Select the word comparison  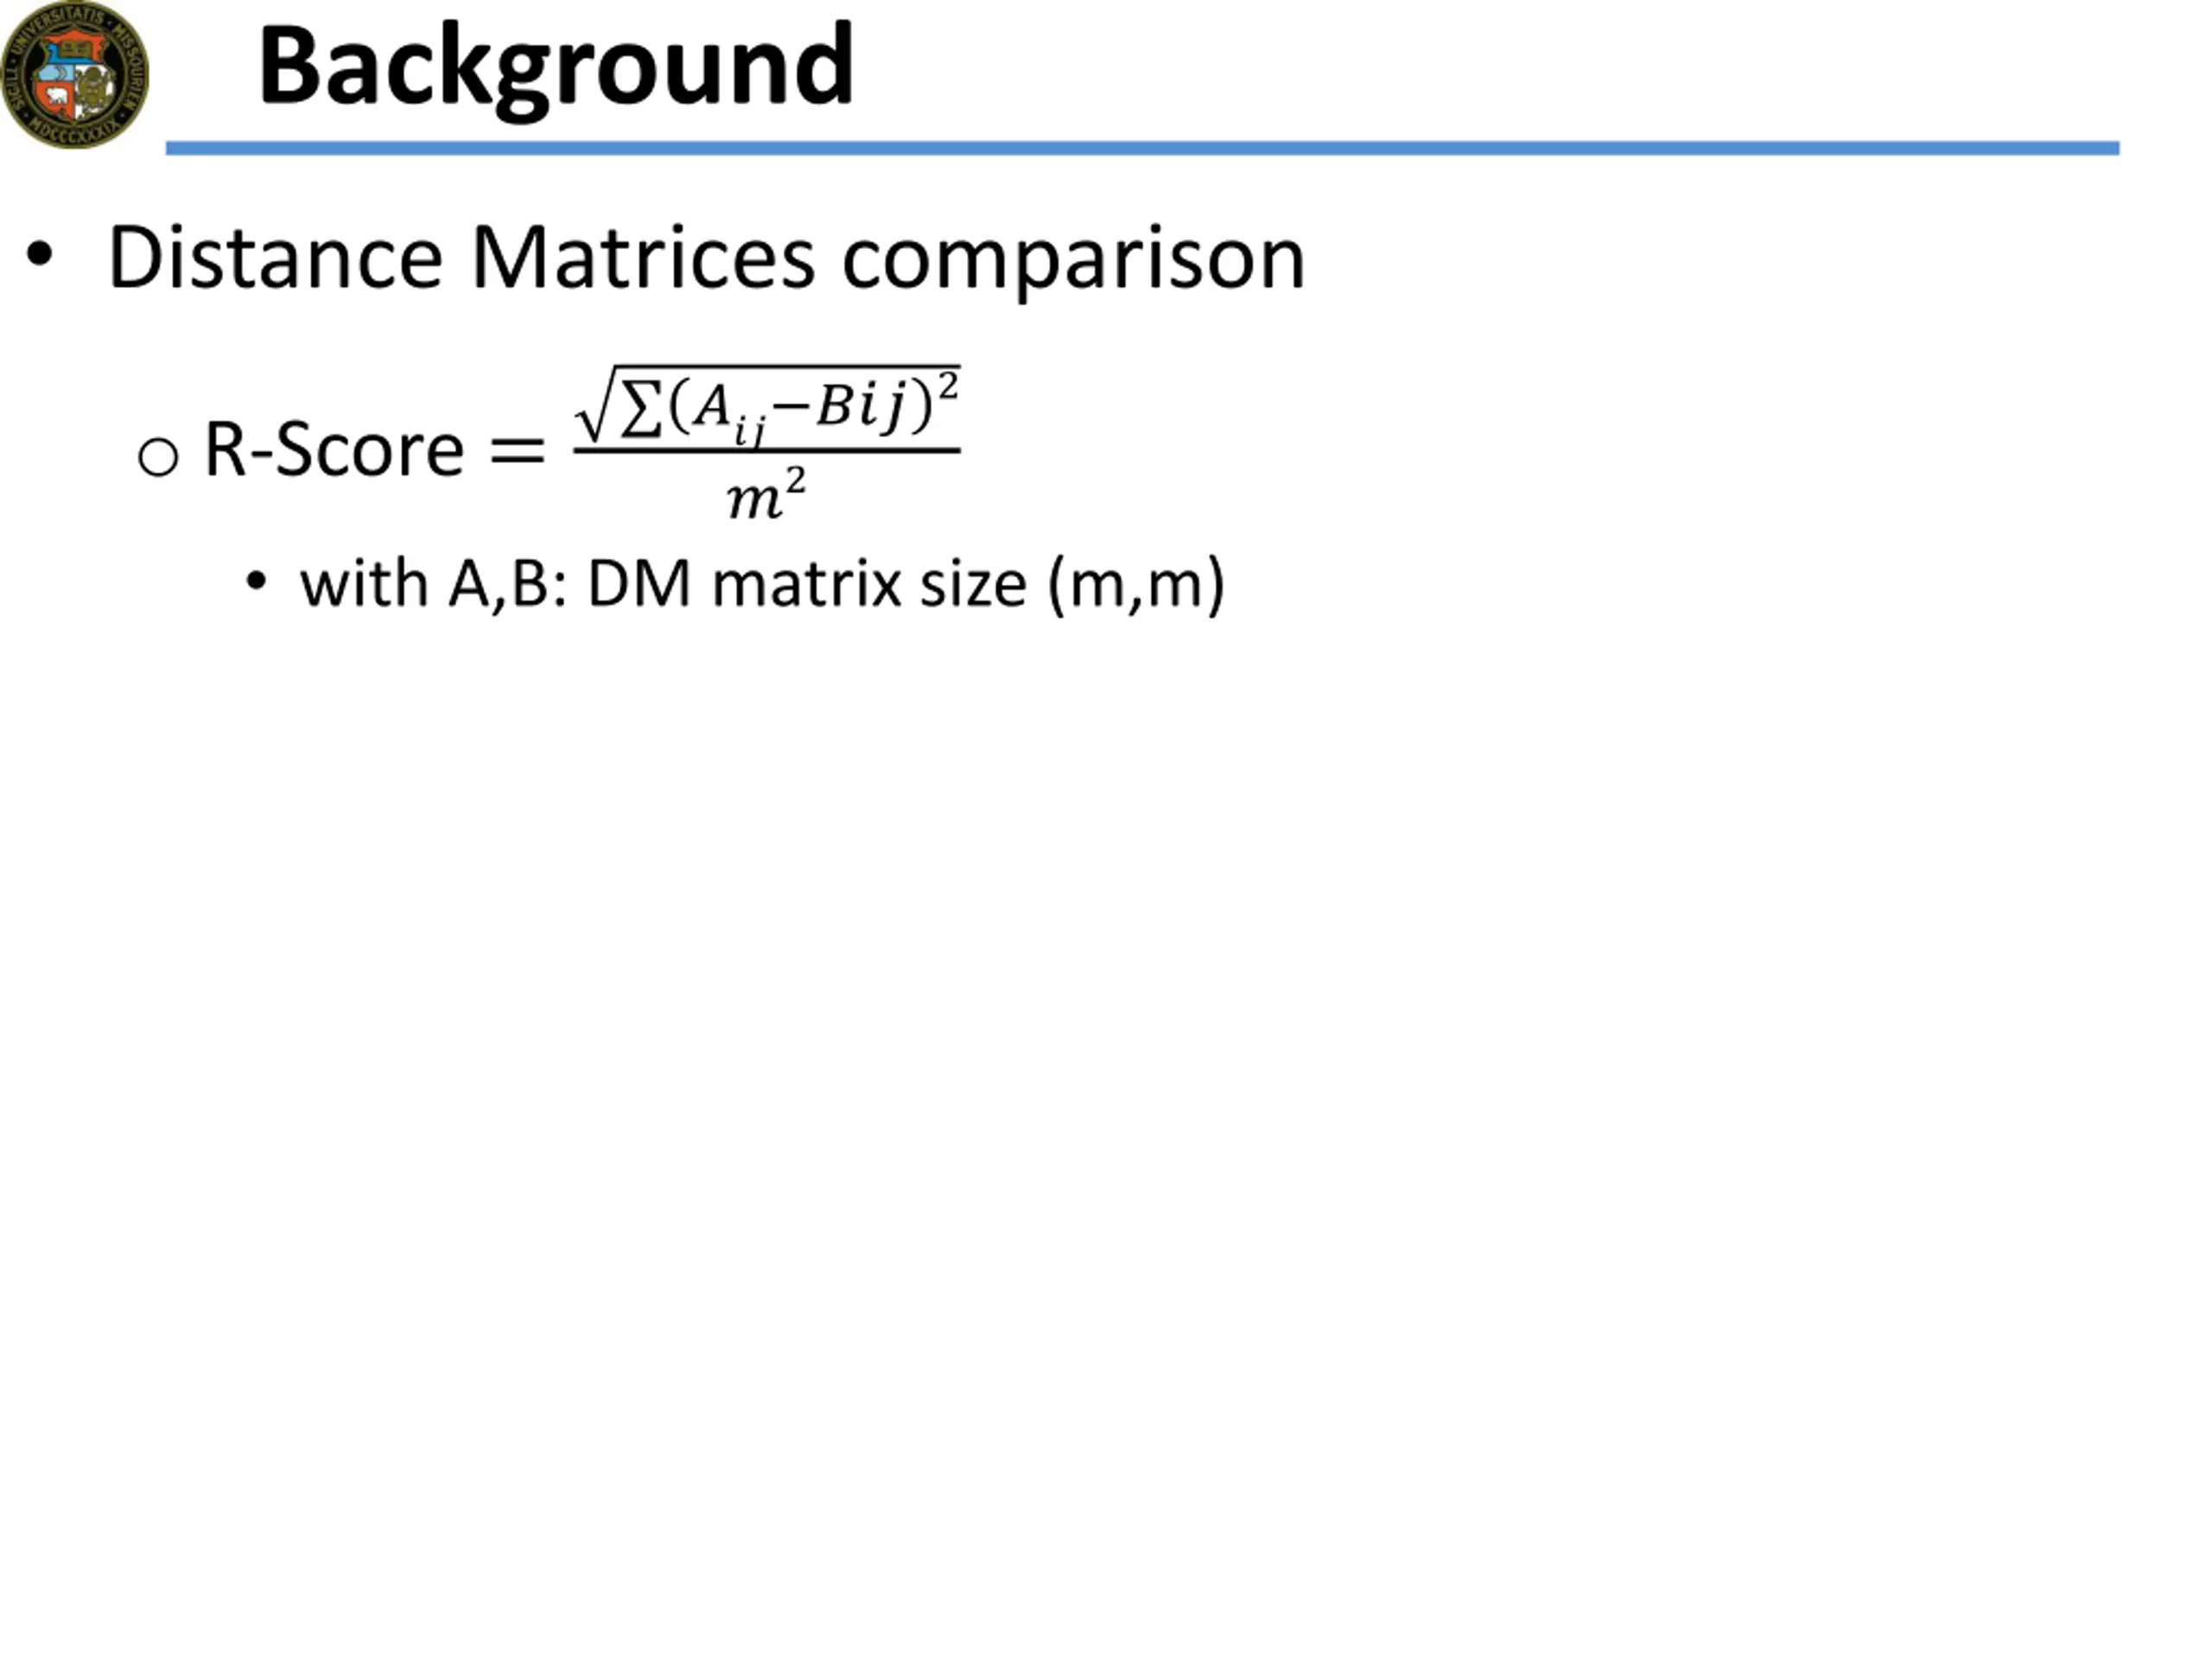(1074, 262)
